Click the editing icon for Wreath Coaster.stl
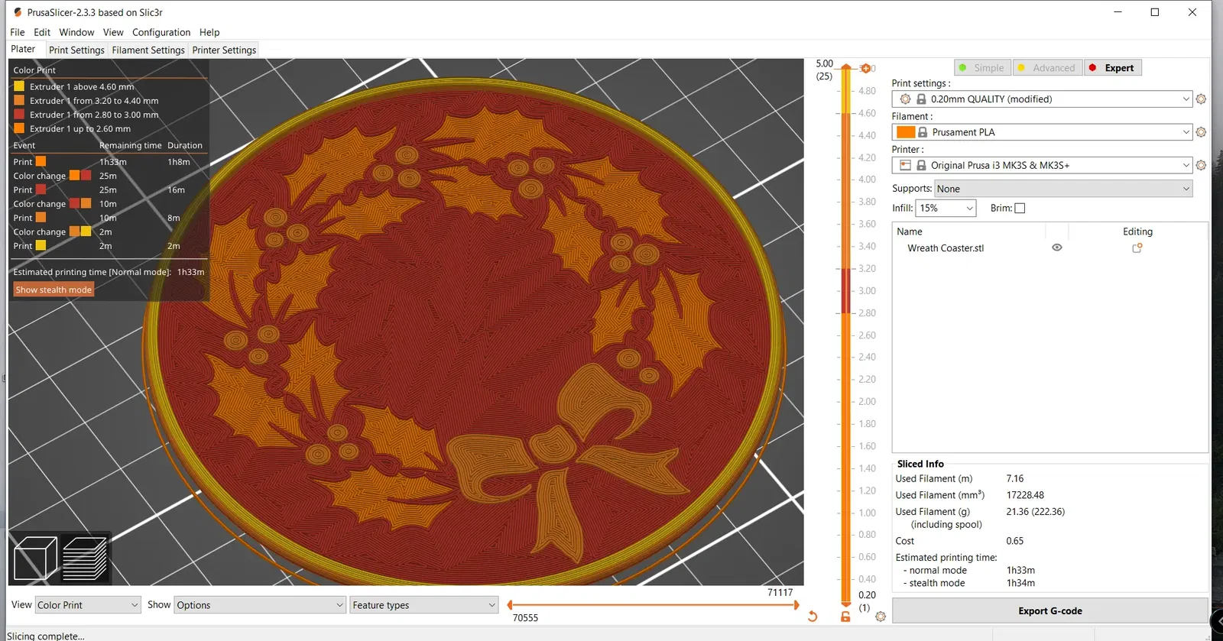Screen dimensions: 1223x641 point(1137,248)
